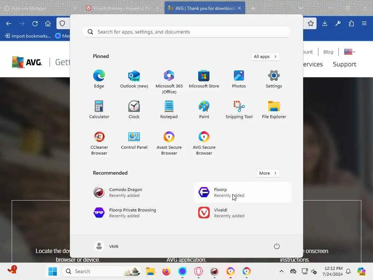Open the Edge pinned app
Screen dimensions: 373x280
pyautogui.click(x=99, y=79)
